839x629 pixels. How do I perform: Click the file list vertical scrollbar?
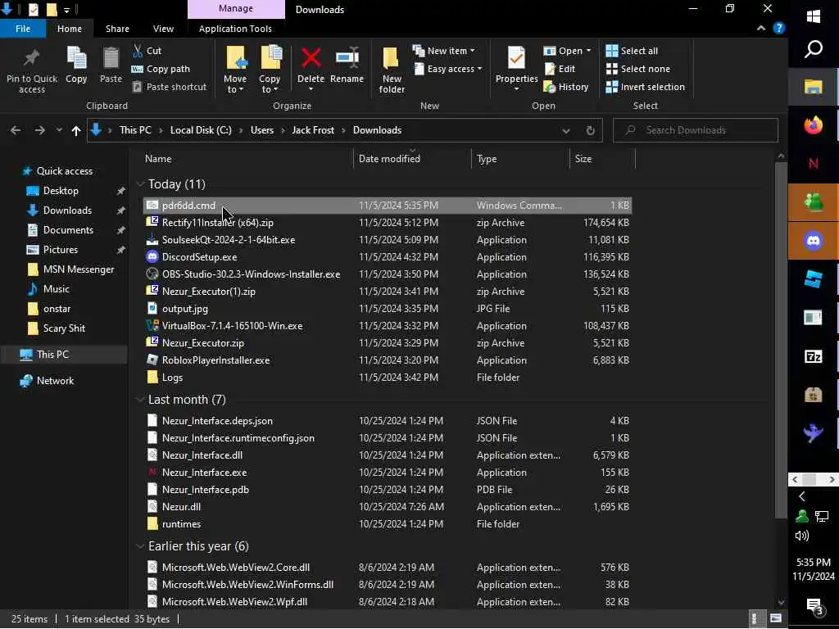coord(781,340)
